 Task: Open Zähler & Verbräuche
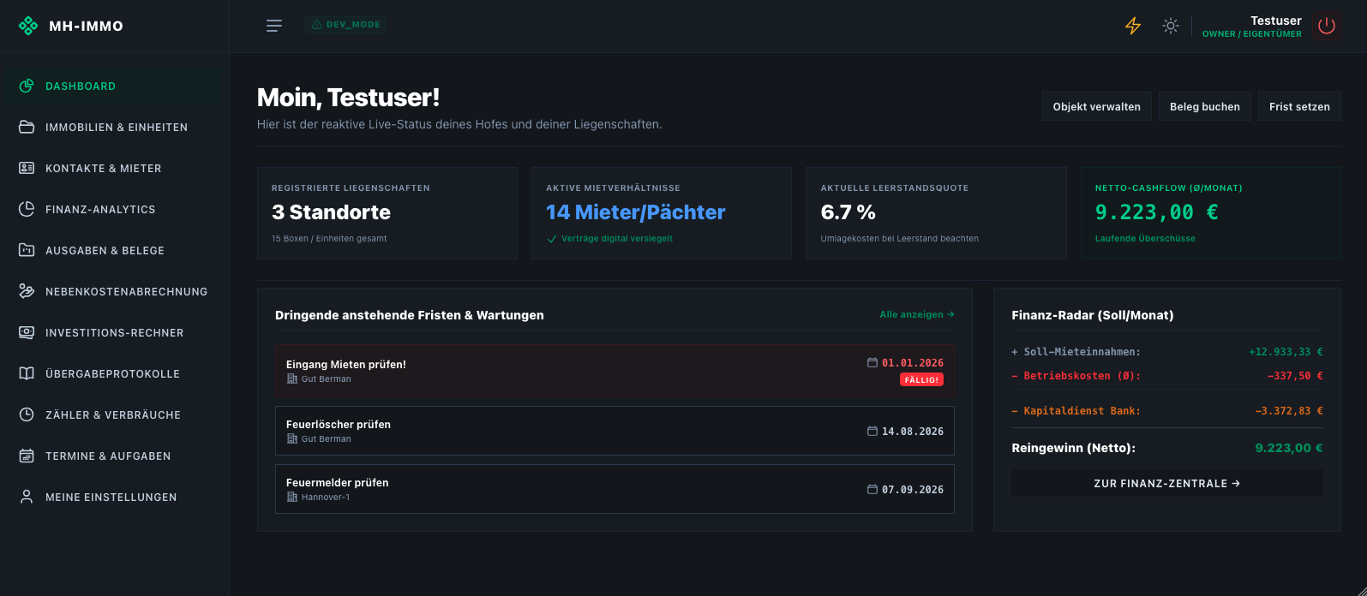115,414
